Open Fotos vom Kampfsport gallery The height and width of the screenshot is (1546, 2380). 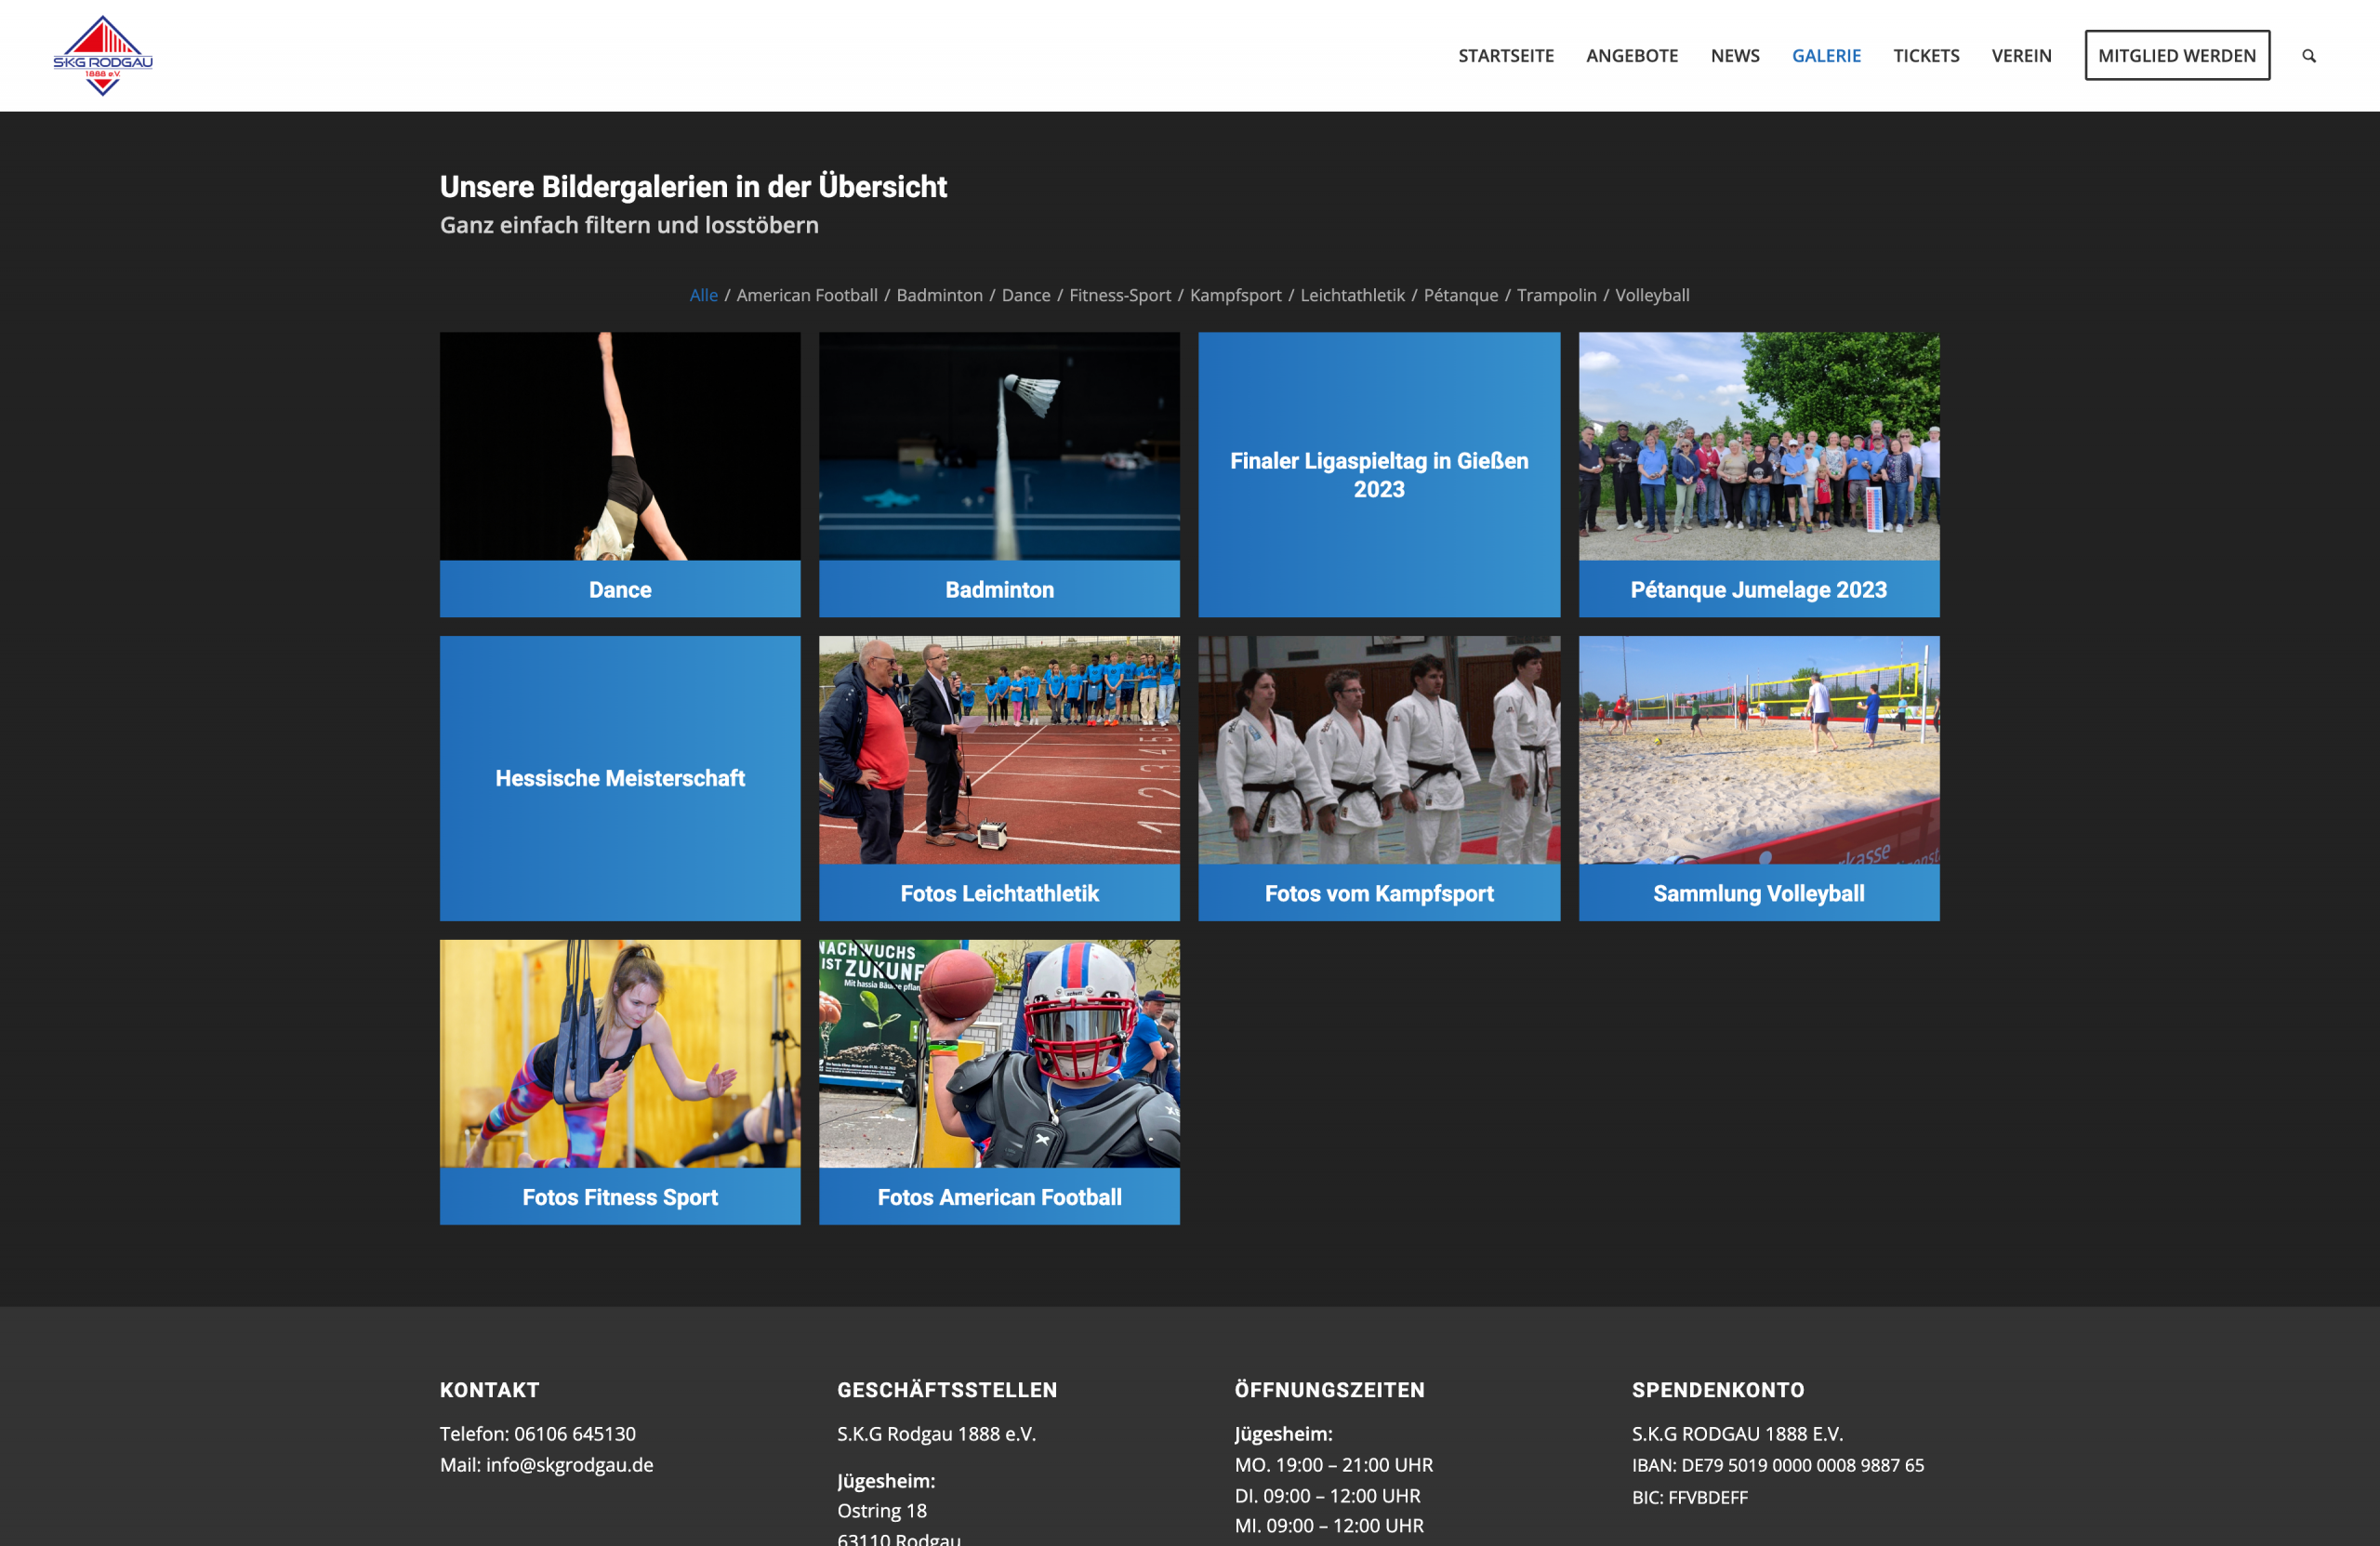click(1378, 777)
